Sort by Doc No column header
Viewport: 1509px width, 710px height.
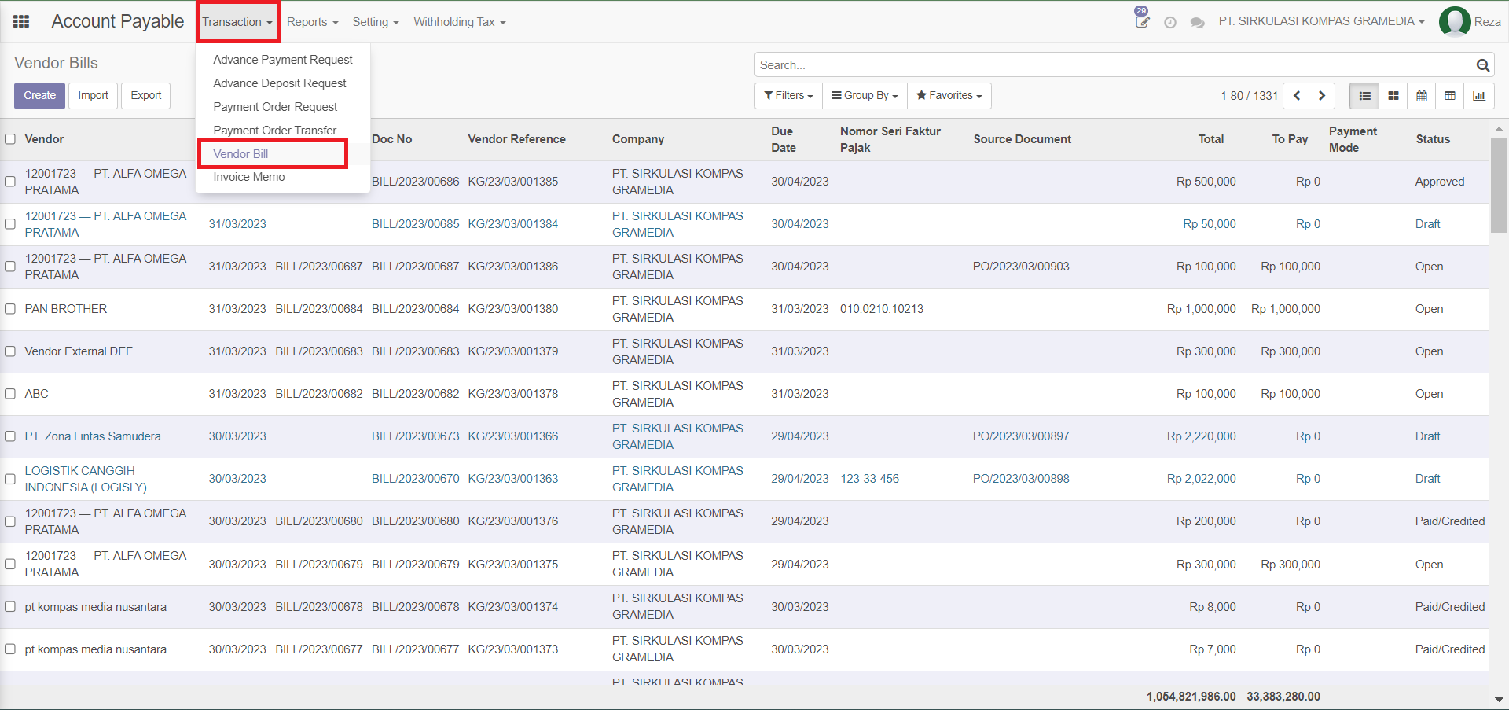(392, 139)
